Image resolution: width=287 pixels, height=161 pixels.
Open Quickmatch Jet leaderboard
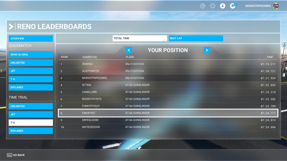pyautogui.click(x=31, y=71)
